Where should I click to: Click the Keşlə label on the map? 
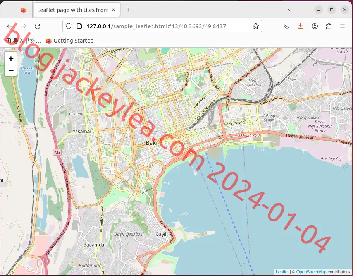tap(292, 79)
